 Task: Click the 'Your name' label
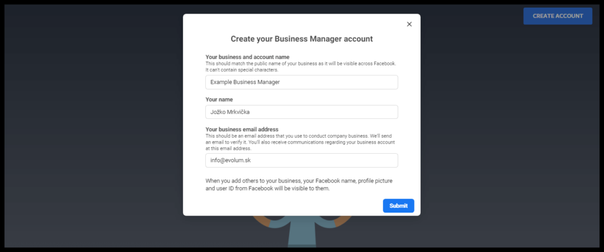[219, 100]
